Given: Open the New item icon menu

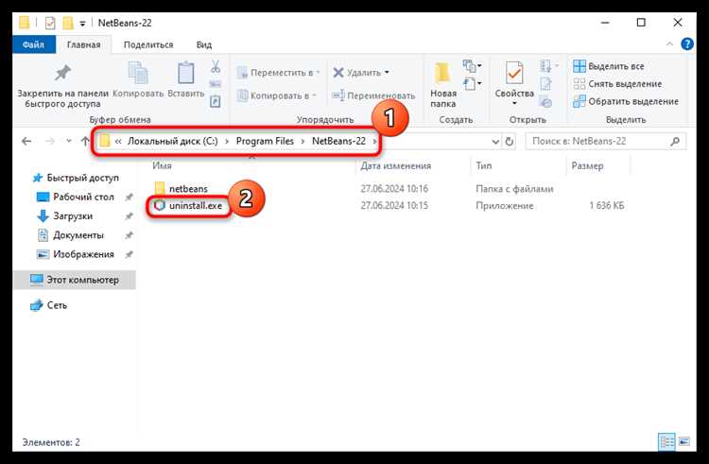Looking at the screenshot, I should (472, 66).
